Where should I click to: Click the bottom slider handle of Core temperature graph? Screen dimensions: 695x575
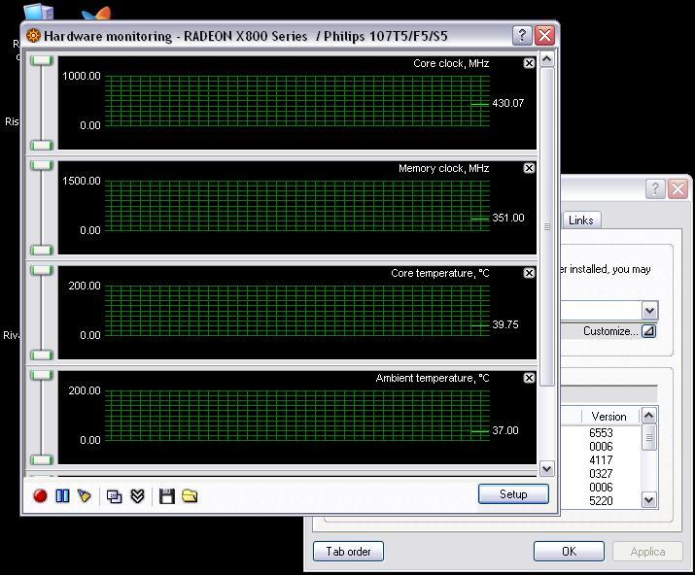[x=42, y=355]
